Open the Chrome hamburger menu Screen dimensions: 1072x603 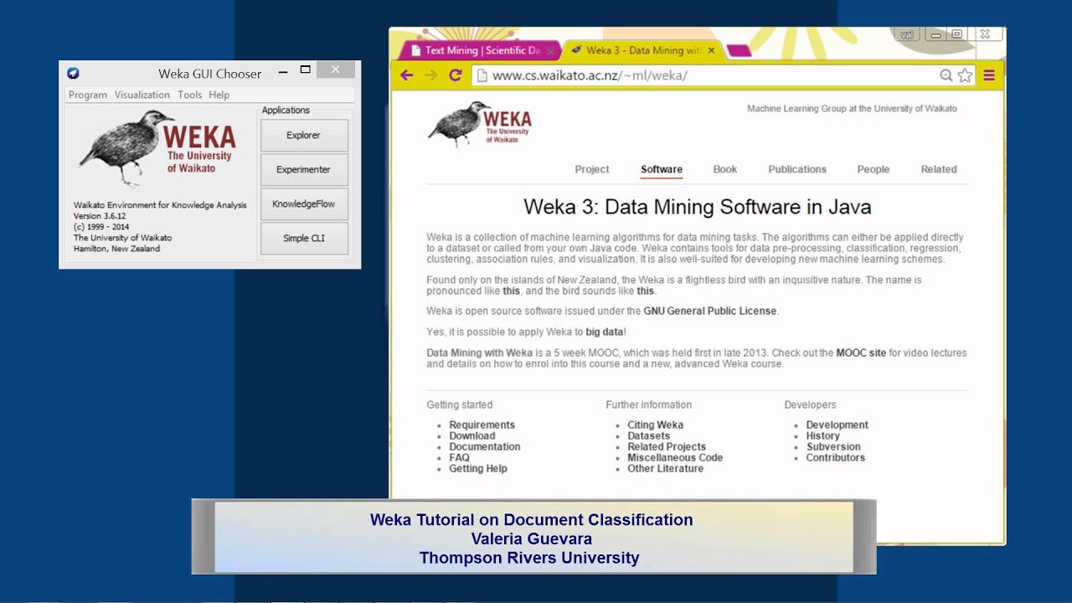coord(989,75)
